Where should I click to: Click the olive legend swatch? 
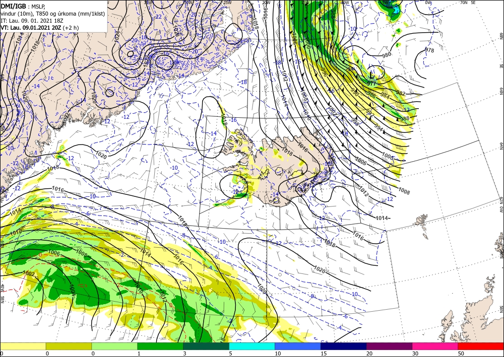[69, 346]
